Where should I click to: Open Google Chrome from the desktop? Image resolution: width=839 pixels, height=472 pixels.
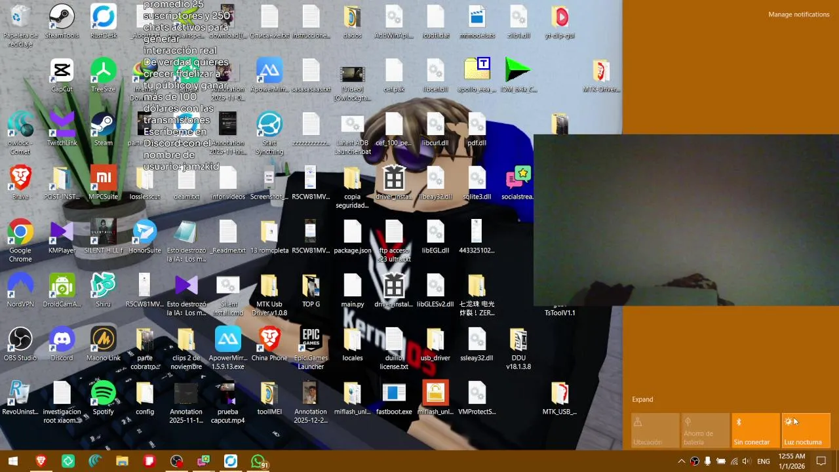tap(20, 241)
